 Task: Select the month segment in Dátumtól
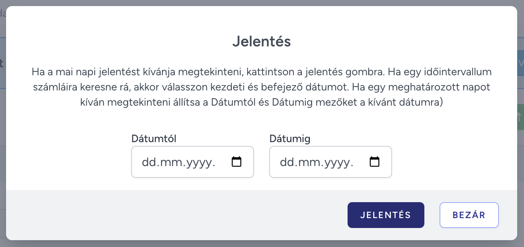coord(170,162)
